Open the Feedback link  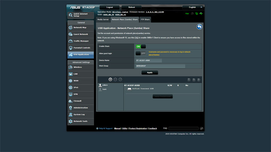pos(152,128)
